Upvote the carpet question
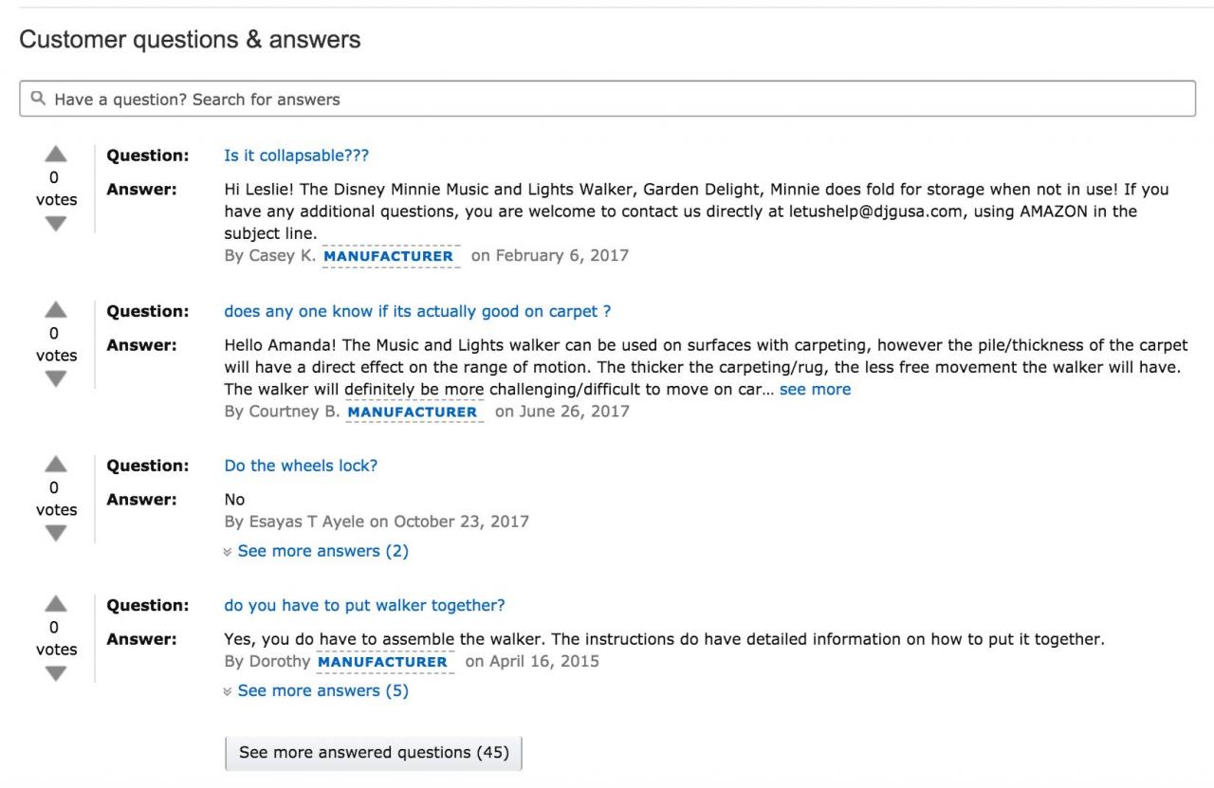This screenshot has height=788, width=1214. click(56, 310)
